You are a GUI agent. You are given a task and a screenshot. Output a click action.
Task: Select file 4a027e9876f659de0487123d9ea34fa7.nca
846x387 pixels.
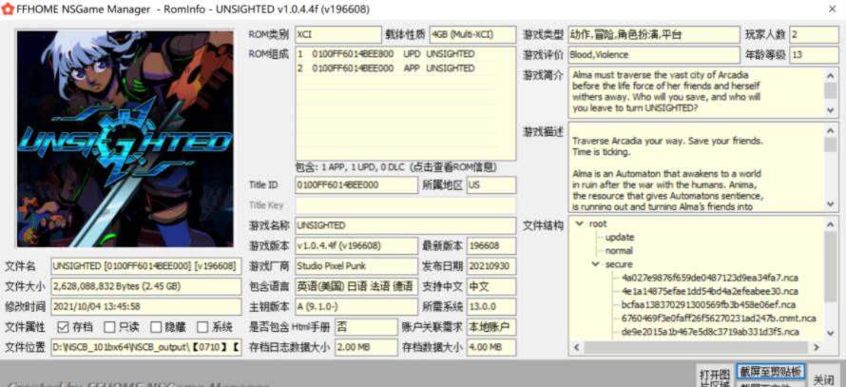tap(709, 278)
